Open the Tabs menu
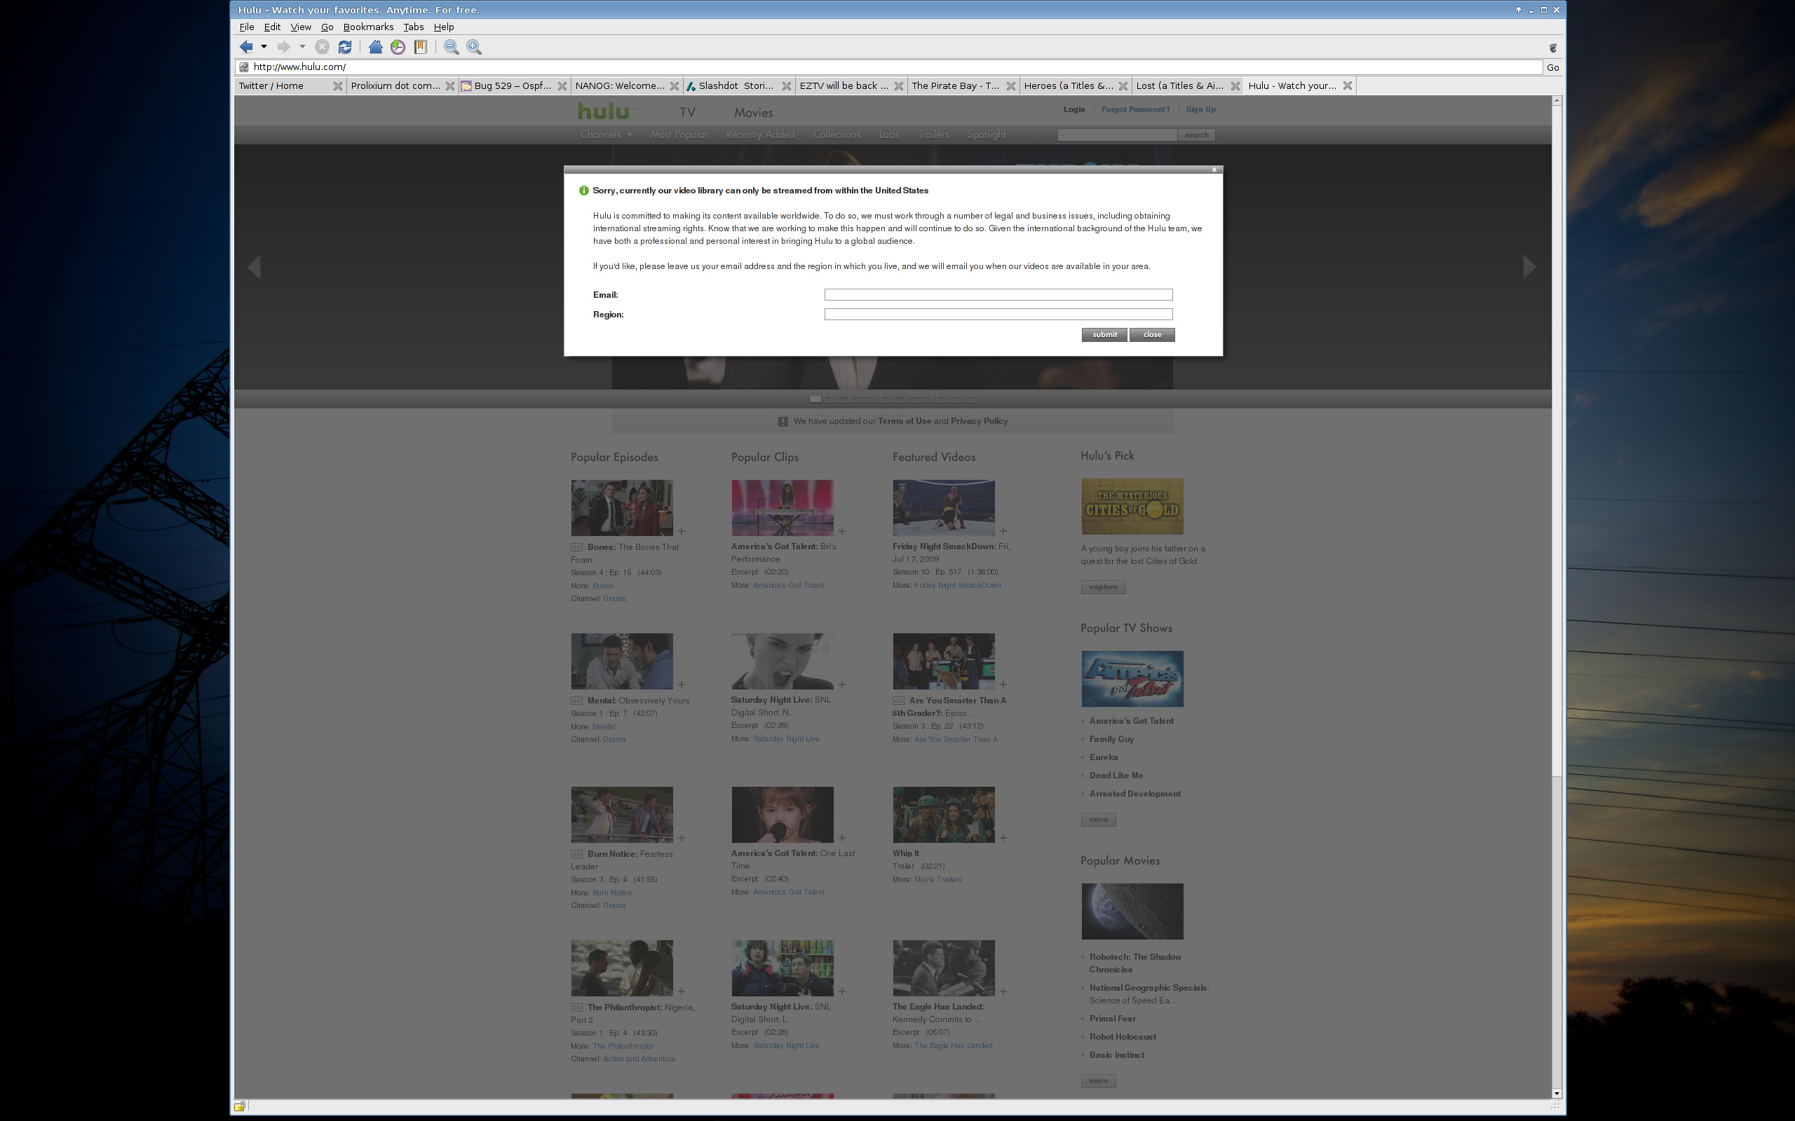The height and width of the screenshot is (1121, 1795). [x=413, y=27]
